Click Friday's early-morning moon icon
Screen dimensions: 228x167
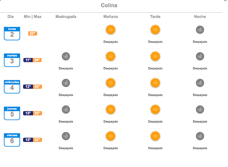(66, 136)
